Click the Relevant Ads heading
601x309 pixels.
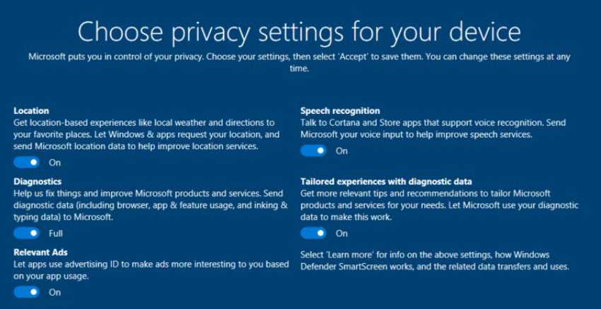[40, 252]
